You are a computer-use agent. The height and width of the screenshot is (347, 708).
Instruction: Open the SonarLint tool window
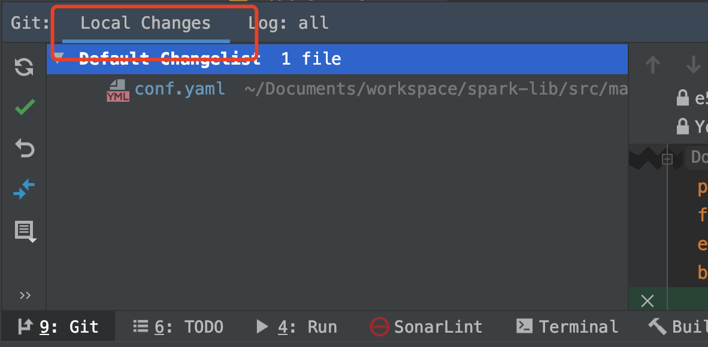coord(426,327)
